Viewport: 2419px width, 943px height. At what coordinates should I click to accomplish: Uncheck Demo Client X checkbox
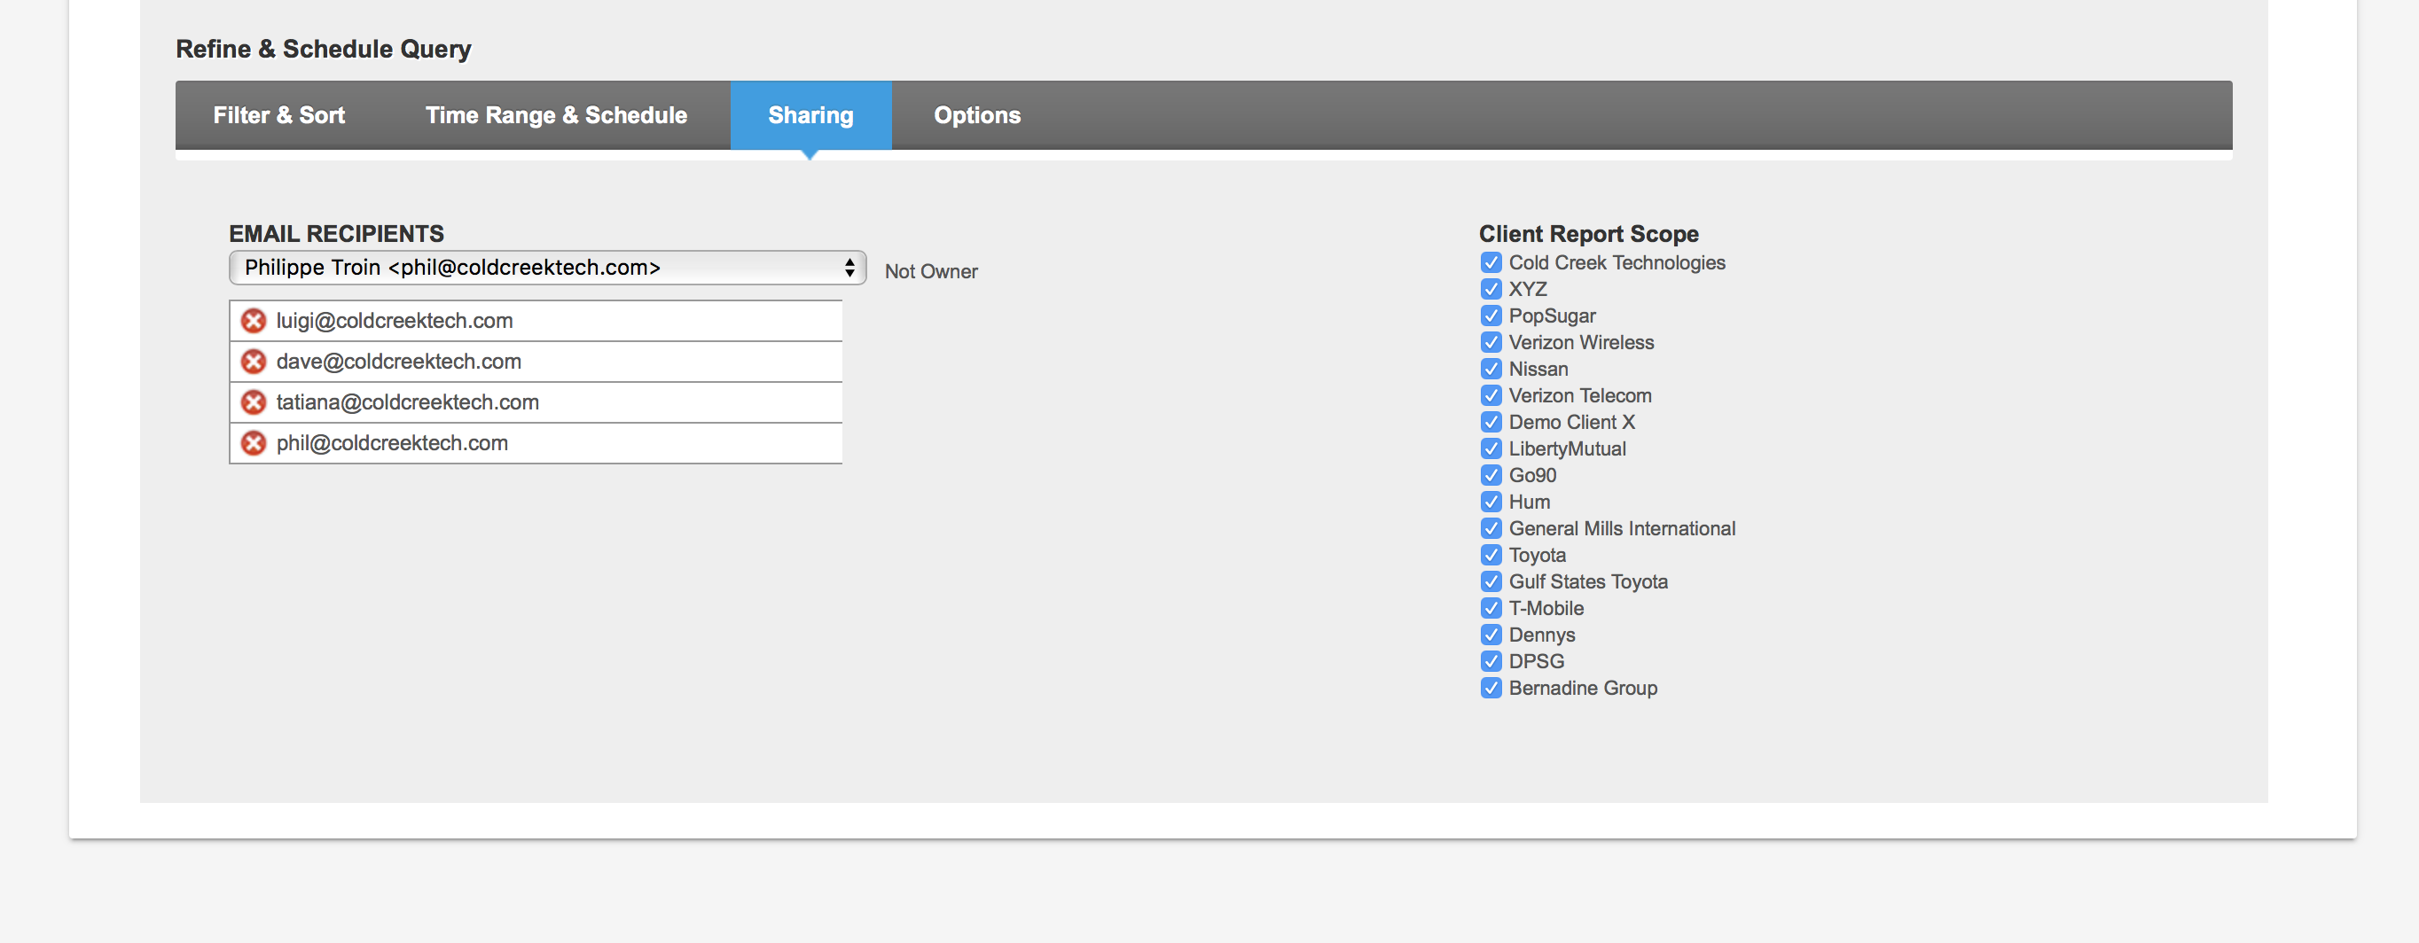[x=1491, y=422]
